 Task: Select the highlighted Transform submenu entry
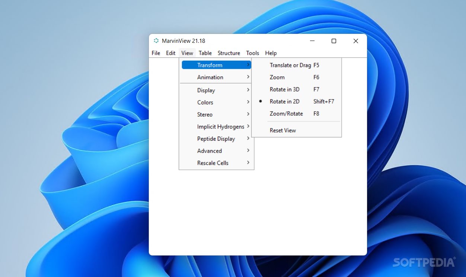click(x=217, y=65)
